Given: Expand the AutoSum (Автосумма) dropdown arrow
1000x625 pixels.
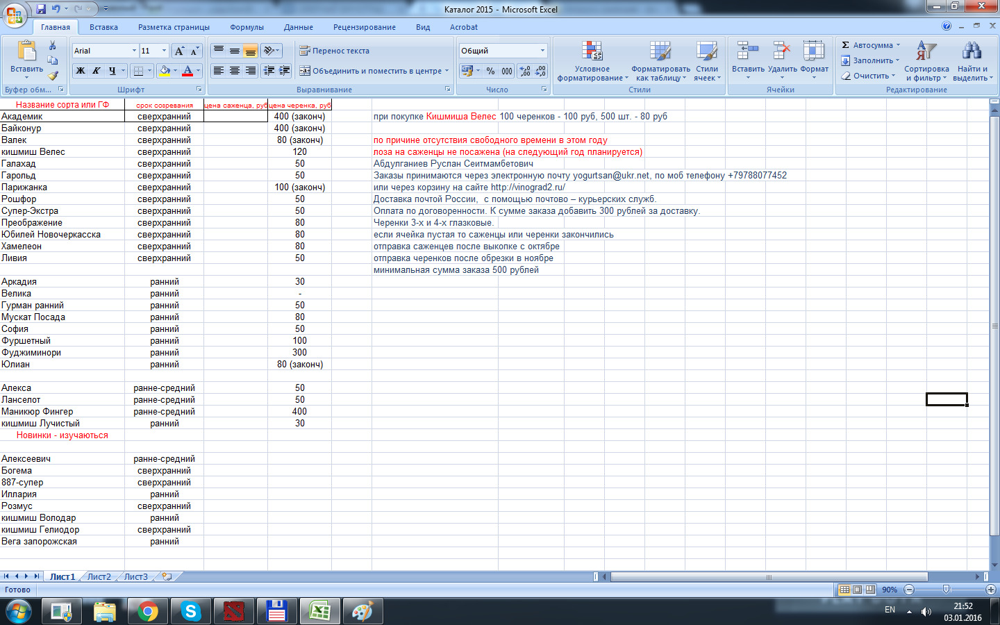Looking at the screenshot, I should tap(898, 45).
